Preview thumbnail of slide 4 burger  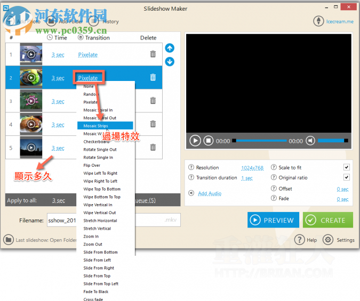point(31,124)
